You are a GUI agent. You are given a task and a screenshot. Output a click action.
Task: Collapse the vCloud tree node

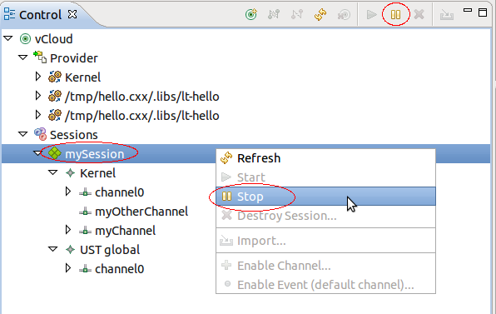8,38
